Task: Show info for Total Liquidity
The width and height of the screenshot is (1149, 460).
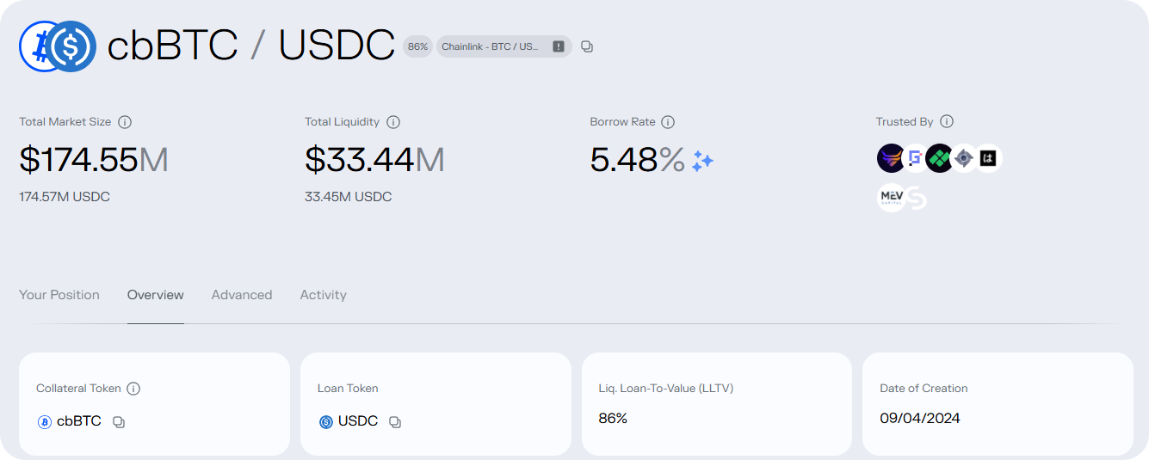Action: pyautogui.click(x=393, y=122)
